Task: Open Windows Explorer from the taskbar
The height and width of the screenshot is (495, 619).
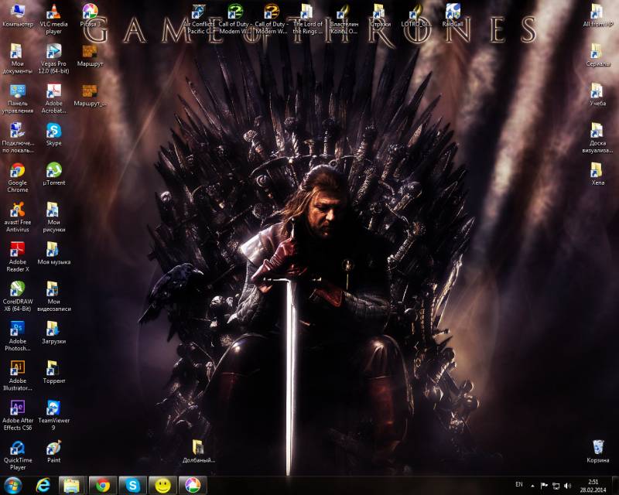Action: [71, 486]
